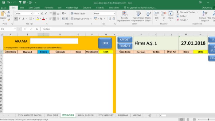
Task: Click the Paste (Yapıştır) icon
Action: point(3,14)
